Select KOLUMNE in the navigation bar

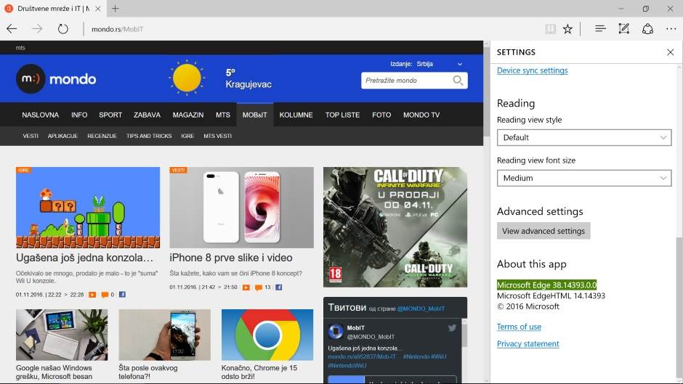point(296,115)
